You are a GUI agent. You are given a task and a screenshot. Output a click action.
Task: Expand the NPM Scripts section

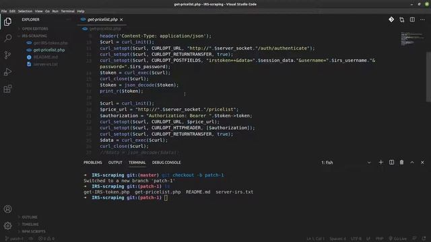[x=34, y=231]
